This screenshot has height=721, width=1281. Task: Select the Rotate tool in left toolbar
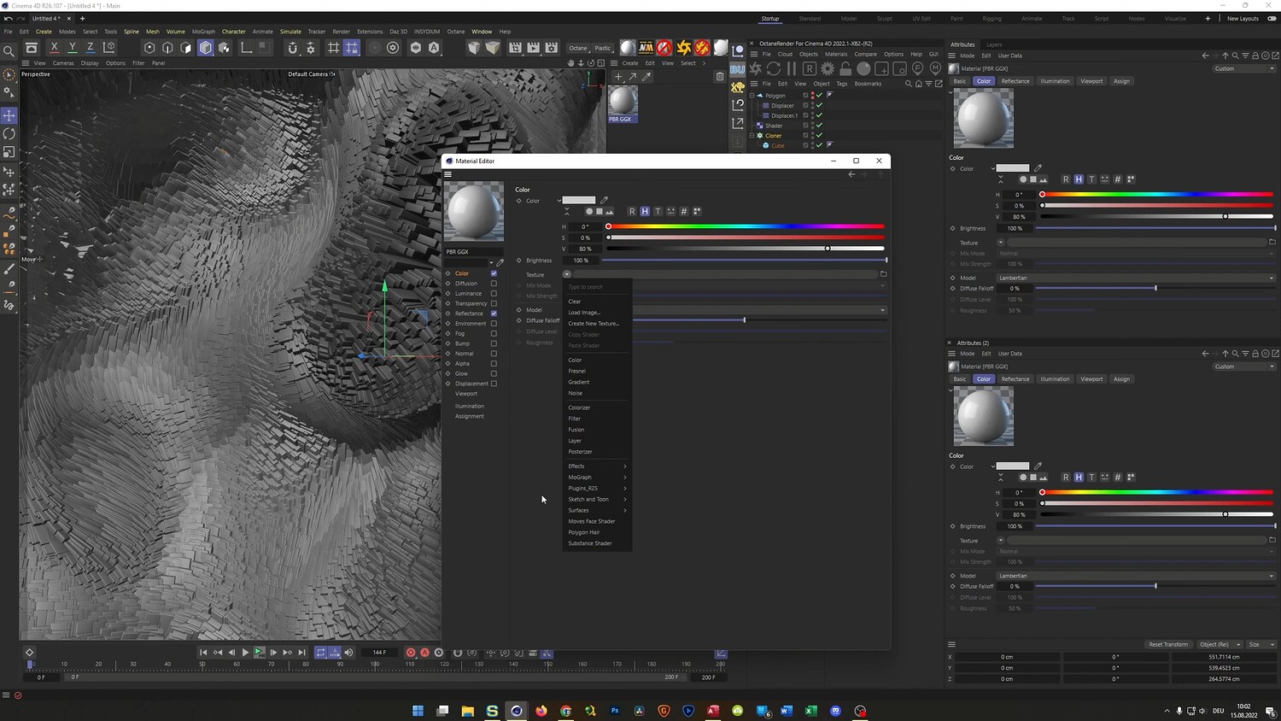[9, 133]
